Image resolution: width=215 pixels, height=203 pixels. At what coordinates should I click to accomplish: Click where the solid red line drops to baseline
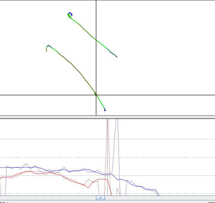[111, 195]
